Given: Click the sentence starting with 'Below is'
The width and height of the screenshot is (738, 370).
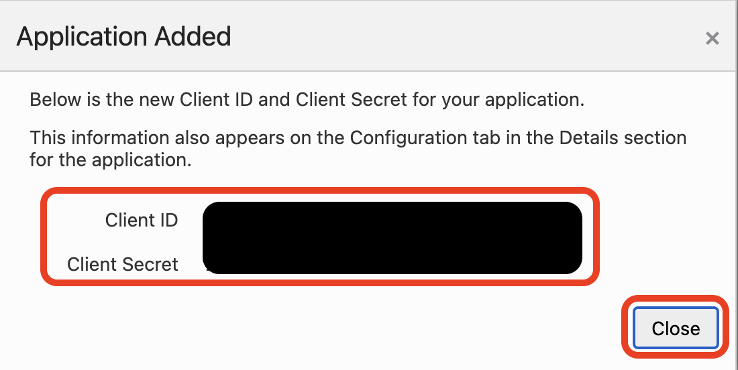Looking at the screenshot, I should [307, 101].
